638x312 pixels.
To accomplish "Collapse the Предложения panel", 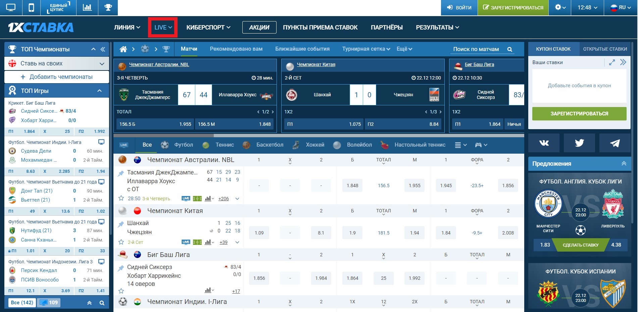I will [x=624, y=164].
